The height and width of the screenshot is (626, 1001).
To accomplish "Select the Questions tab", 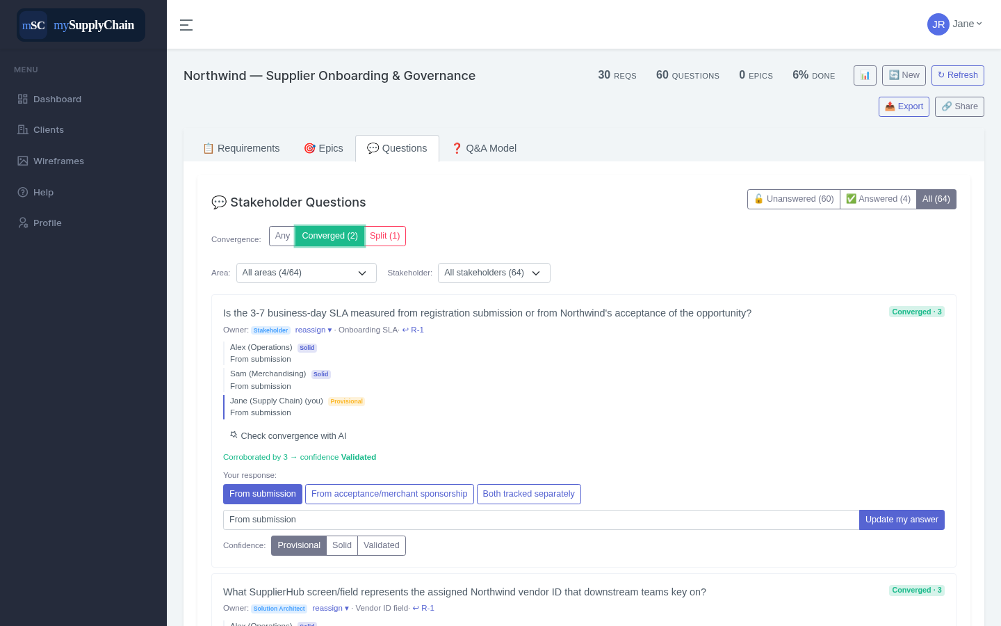I will (397, 148).
